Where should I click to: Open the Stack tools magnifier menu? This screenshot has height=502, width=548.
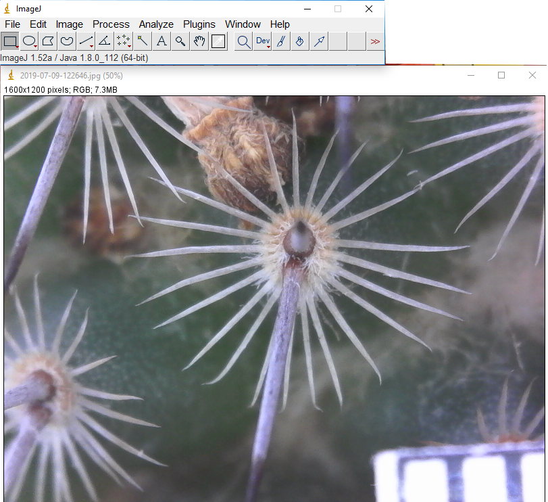244,41
